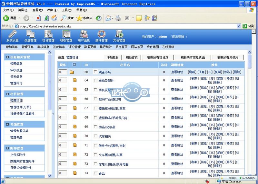This screenshot has height=184, width=258.
Task: Collapse the 专题管理 sidebar panel
Action: pos(7,124)
